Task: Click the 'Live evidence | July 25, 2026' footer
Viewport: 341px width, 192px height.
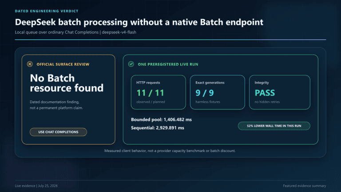Action: pyautogui.click(x=36, y=186)
